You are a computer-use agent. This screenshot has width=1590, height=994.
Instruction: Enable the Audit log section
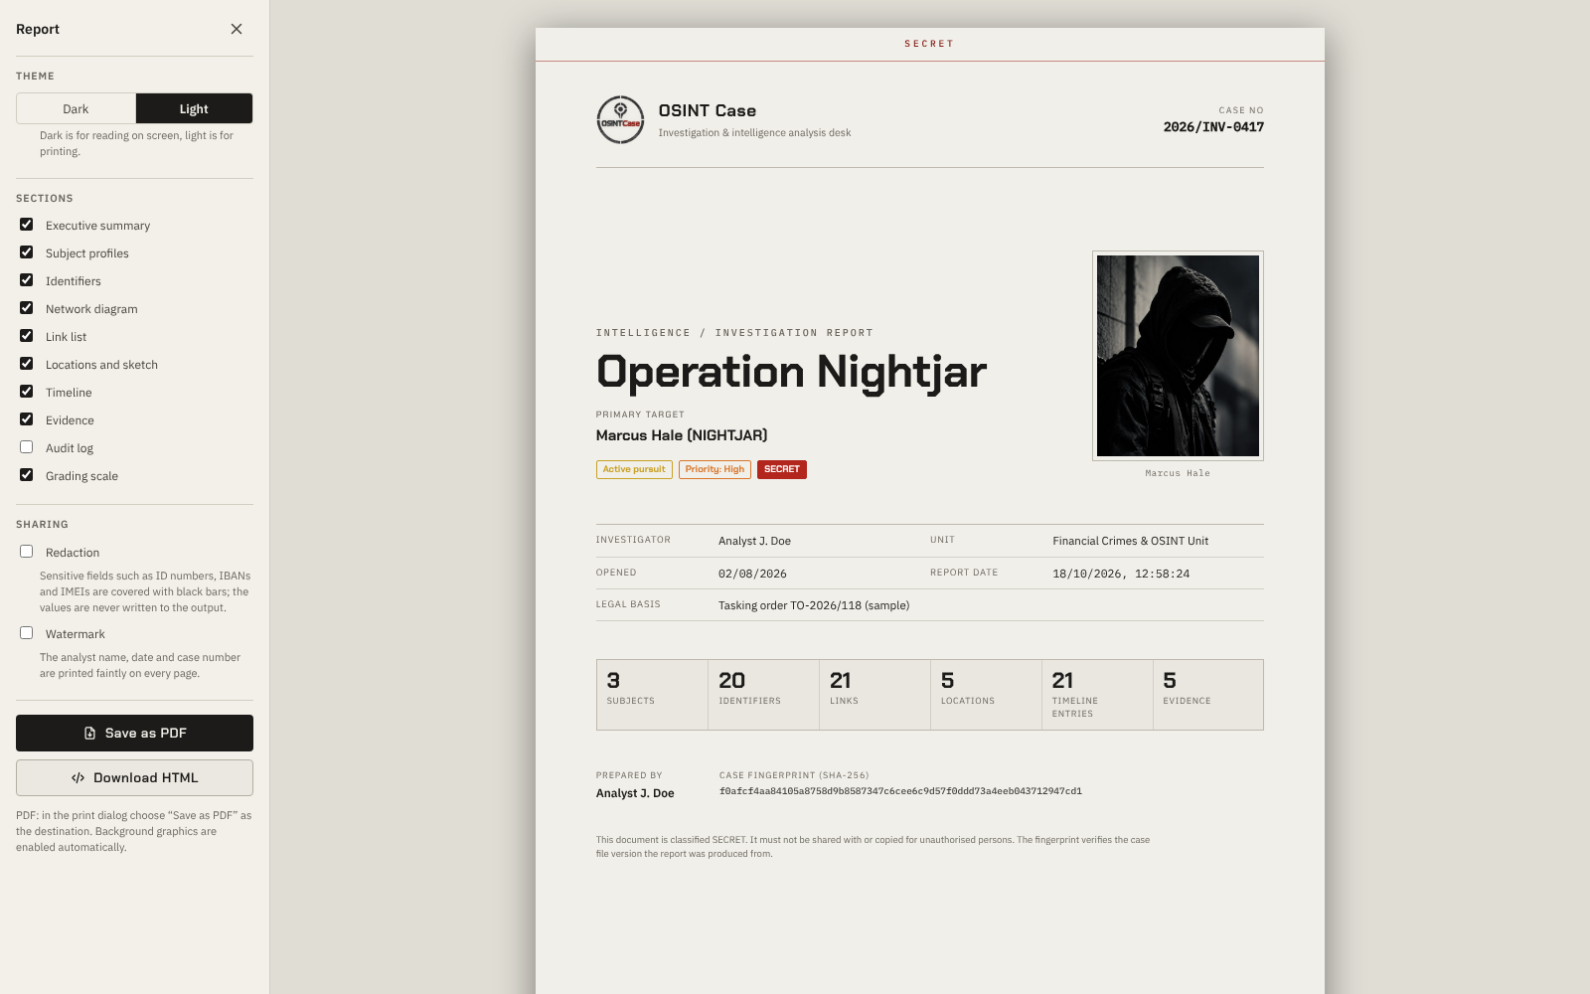(27, 447)
